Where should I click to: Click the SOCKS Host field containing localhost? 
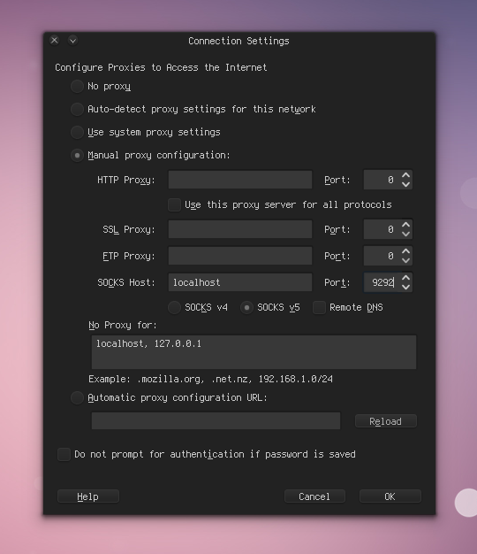(x=240, y=282)
